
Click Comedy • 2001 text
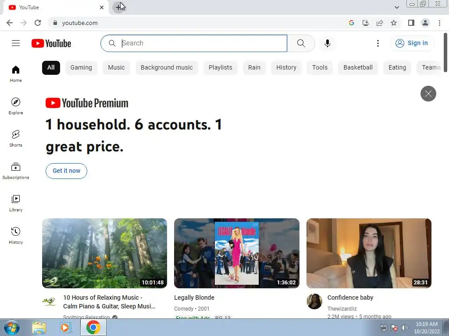[192, 308]
